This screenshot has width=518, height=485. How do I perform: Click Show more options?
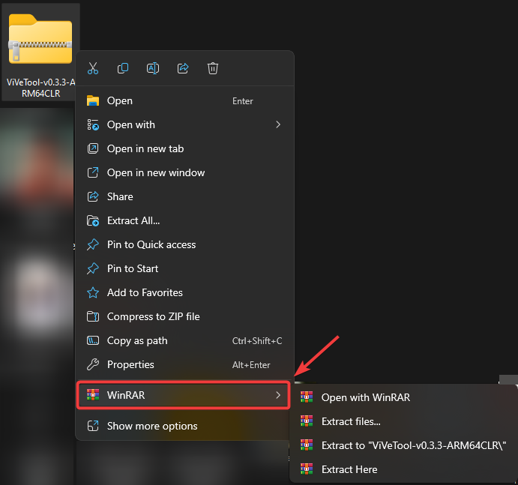click(184, 426)
